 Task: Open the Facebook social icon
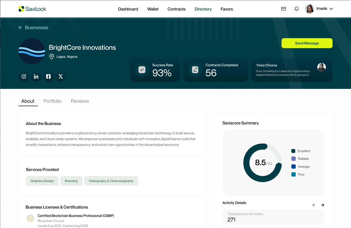48,77
